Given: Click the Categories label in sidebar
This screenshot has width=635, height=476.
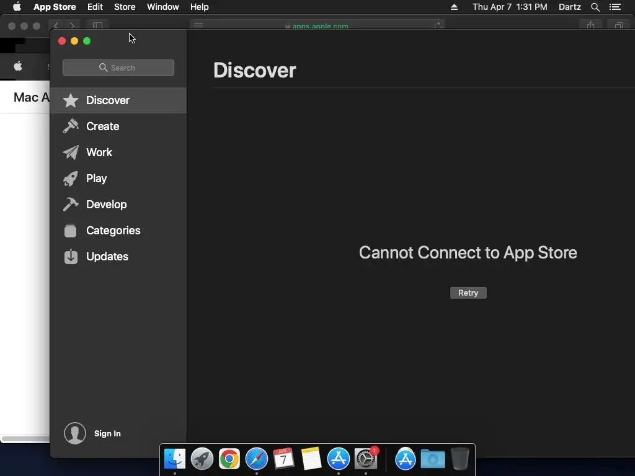Looking at the screenshot, I should click(113, 231).
